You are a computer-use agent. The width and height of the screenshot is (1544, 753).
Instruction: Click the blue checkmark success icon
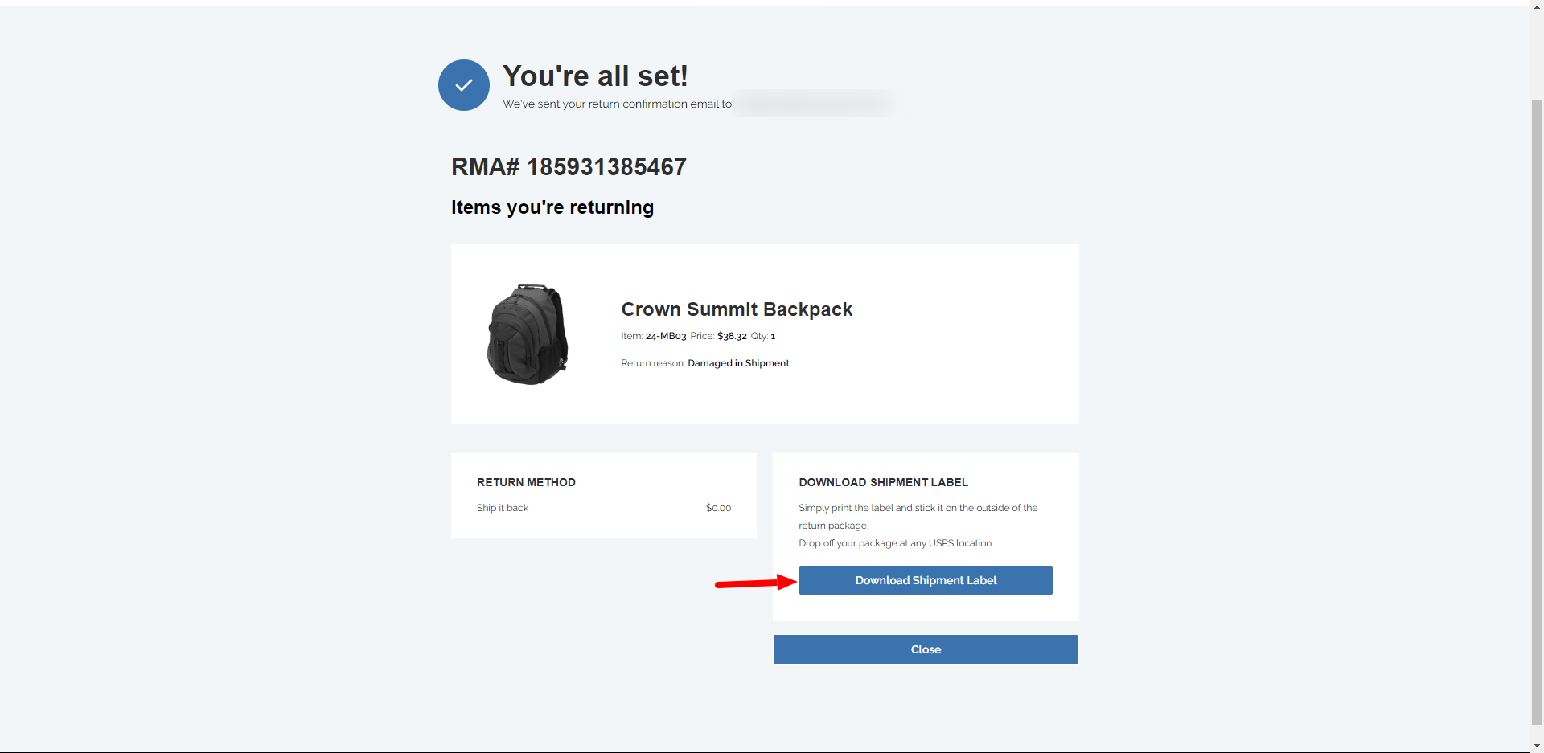[463, 85]
